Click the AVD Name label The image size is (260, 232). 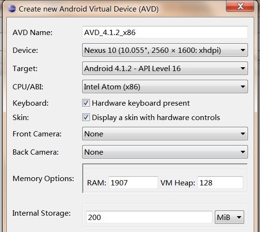33,33
